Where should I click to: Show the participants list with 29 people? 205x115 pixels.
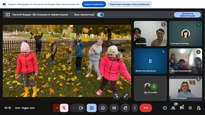[x=173, y=108]
